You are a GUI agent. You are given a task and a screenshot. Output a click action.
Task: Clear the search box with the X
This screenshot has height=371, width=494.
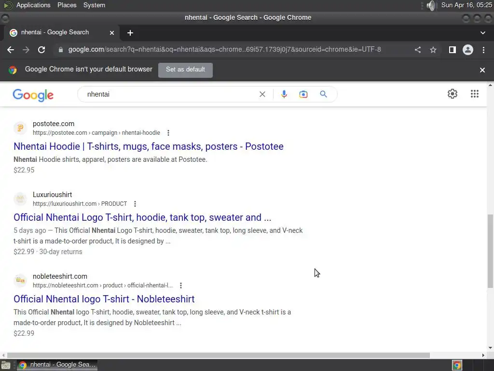tap(262, 94)
